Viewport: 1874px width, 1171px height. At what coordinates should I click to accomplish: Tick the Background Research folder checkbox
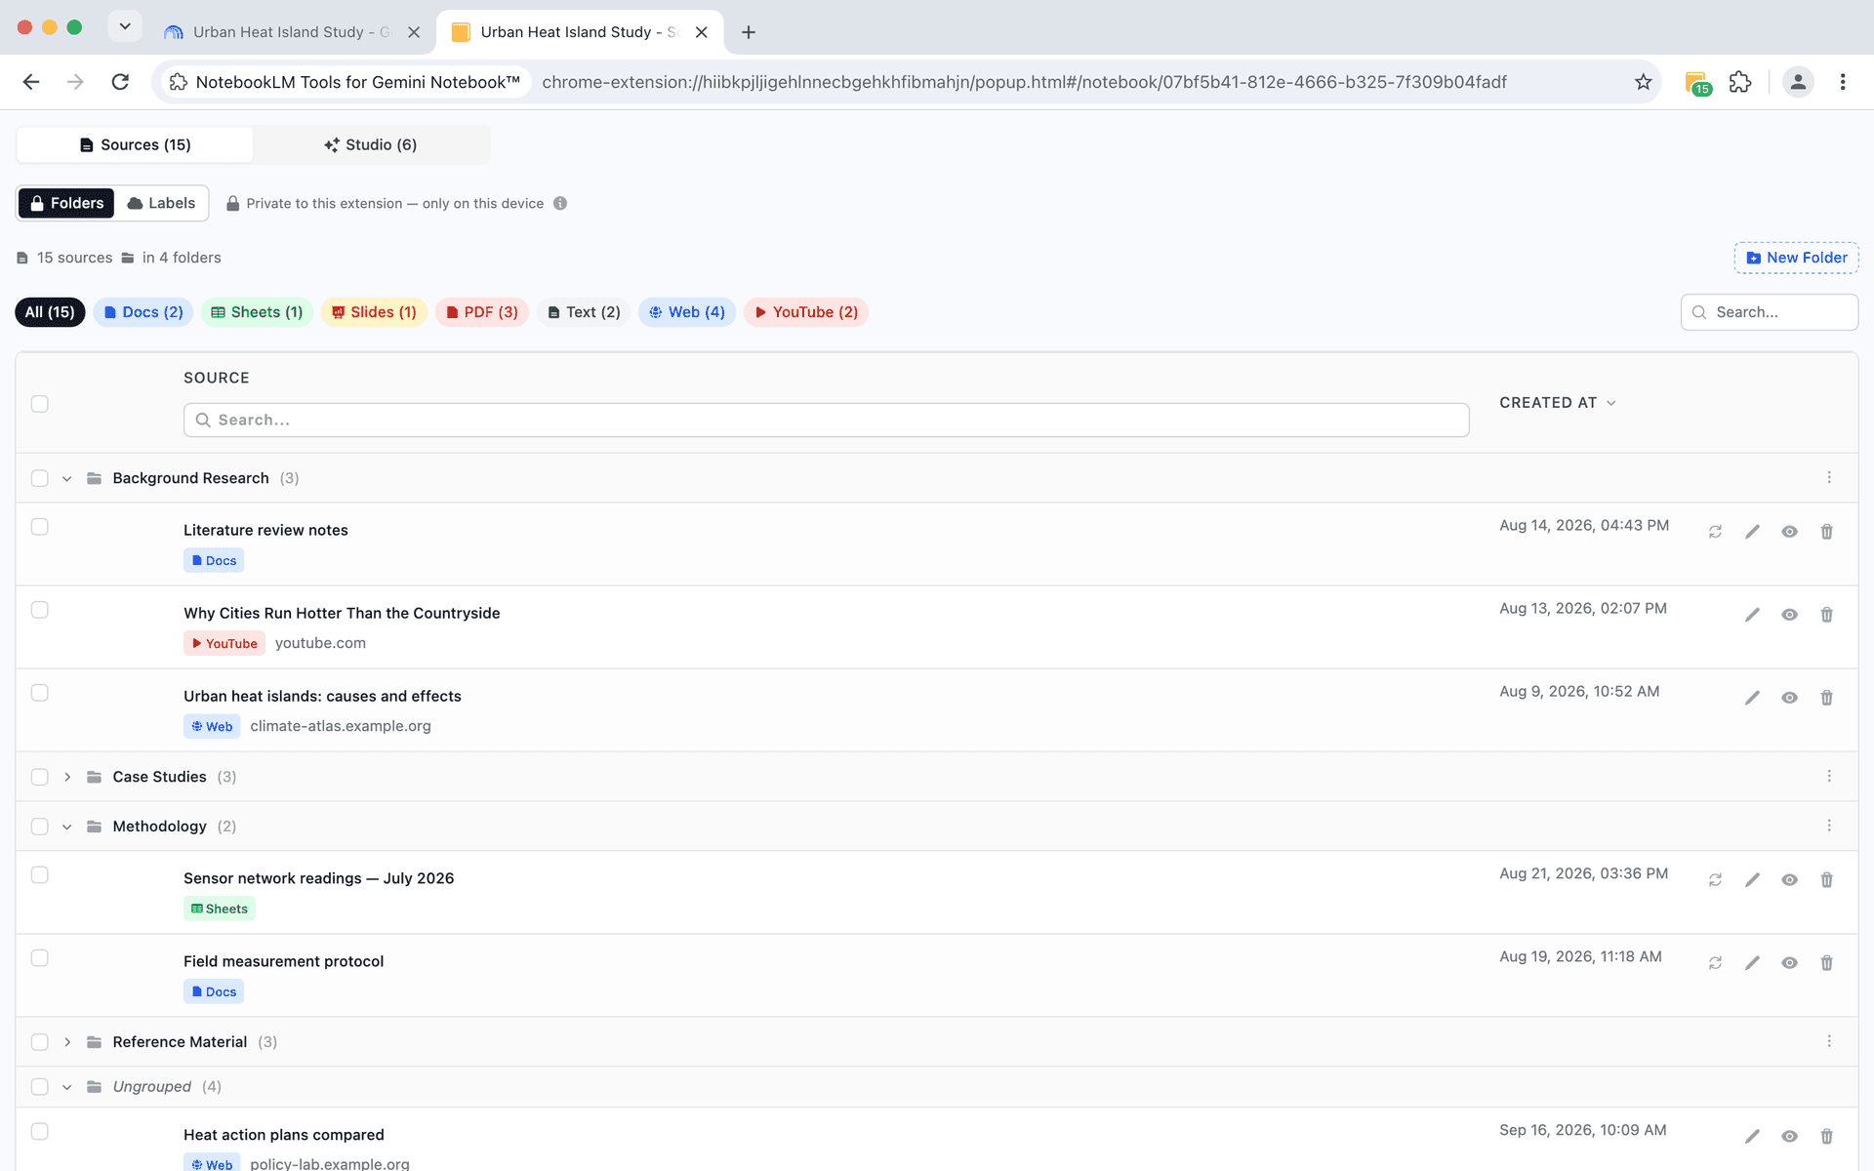coord(39,478)
